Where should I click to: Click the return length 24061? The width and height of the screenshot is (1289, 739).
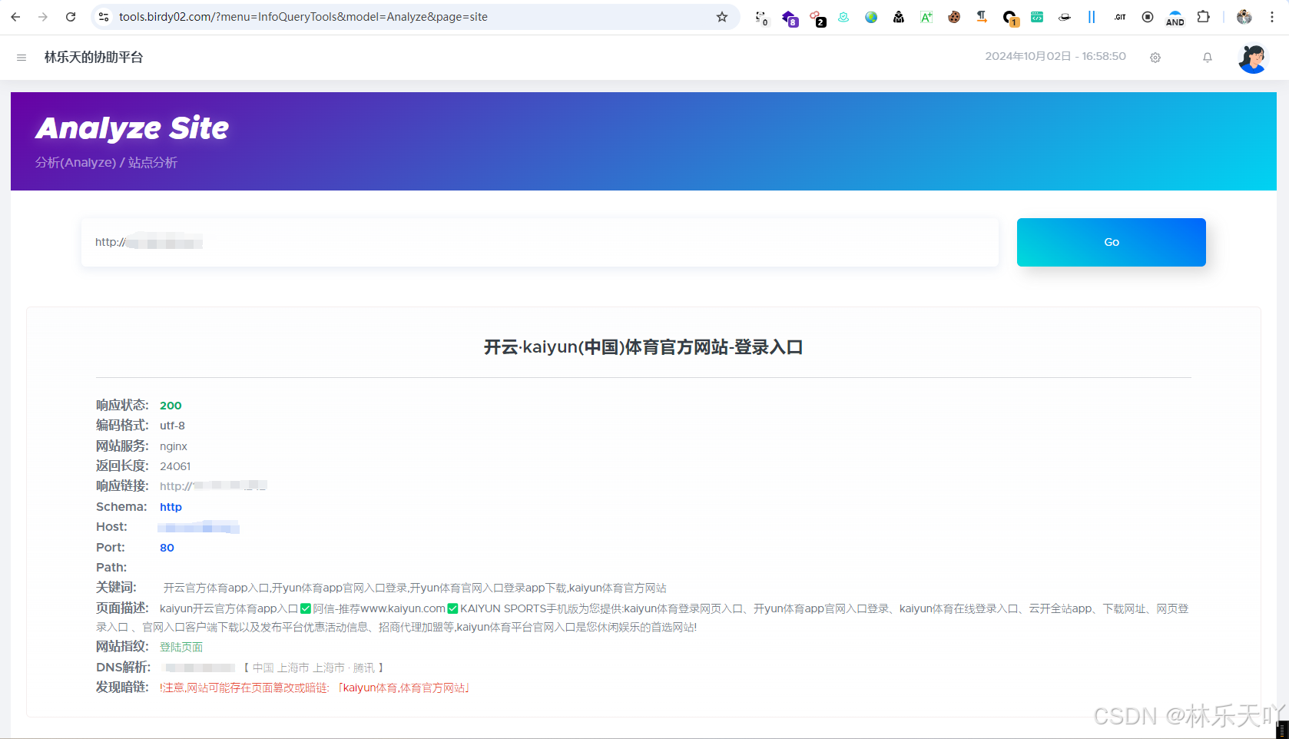(175, 466)
